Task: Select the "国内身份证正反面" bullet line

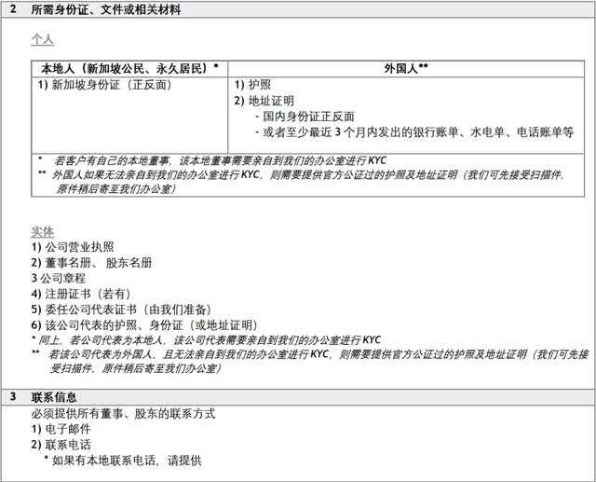Action: (x=304, y=117)
